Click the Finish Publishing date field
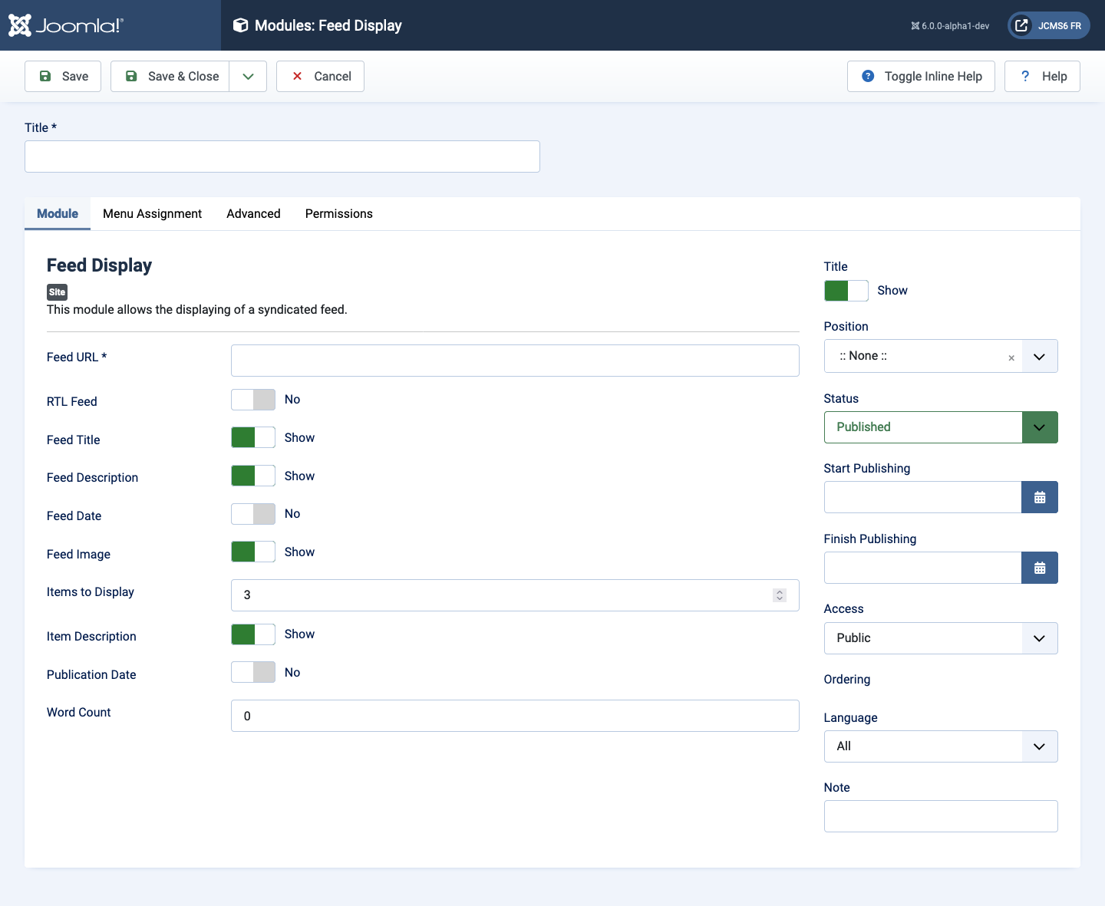Image resolution: width=1105 pixels, height=906 pixels. point(922,568)
